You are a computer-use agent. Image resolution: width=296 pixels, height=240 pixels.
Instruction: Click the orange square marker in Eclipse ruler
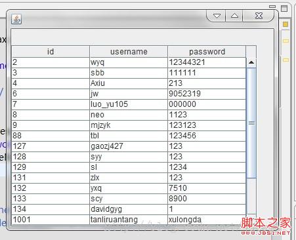[285, 24]
